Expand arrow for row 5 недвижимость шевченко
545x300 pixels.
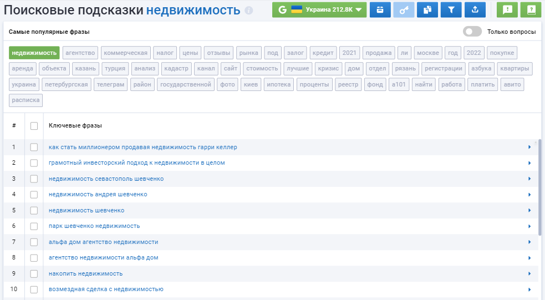tap(529, 210)
